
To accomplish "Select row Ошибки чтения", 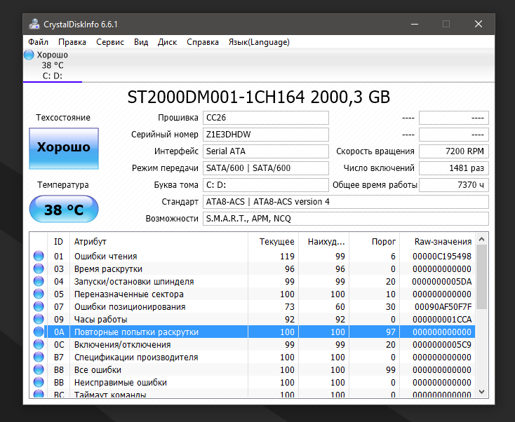I will 253,256.
